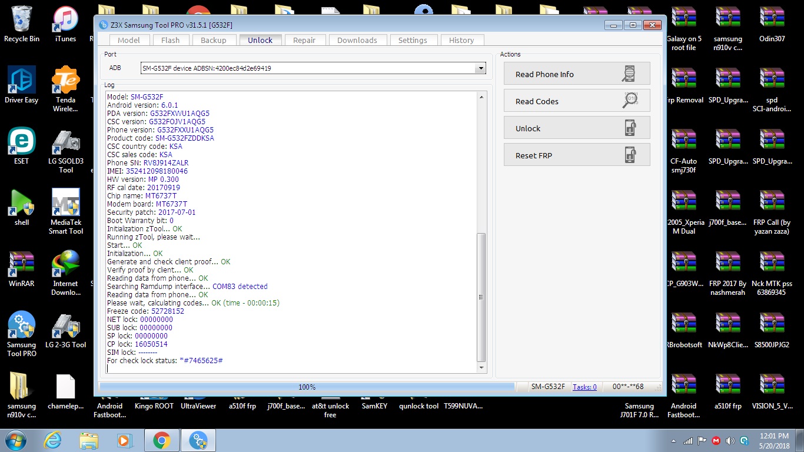Viewport: 804px width, 452px height.
Task: Open Windows Media Player from the taskbar
Action: click(x=124, y=440)
